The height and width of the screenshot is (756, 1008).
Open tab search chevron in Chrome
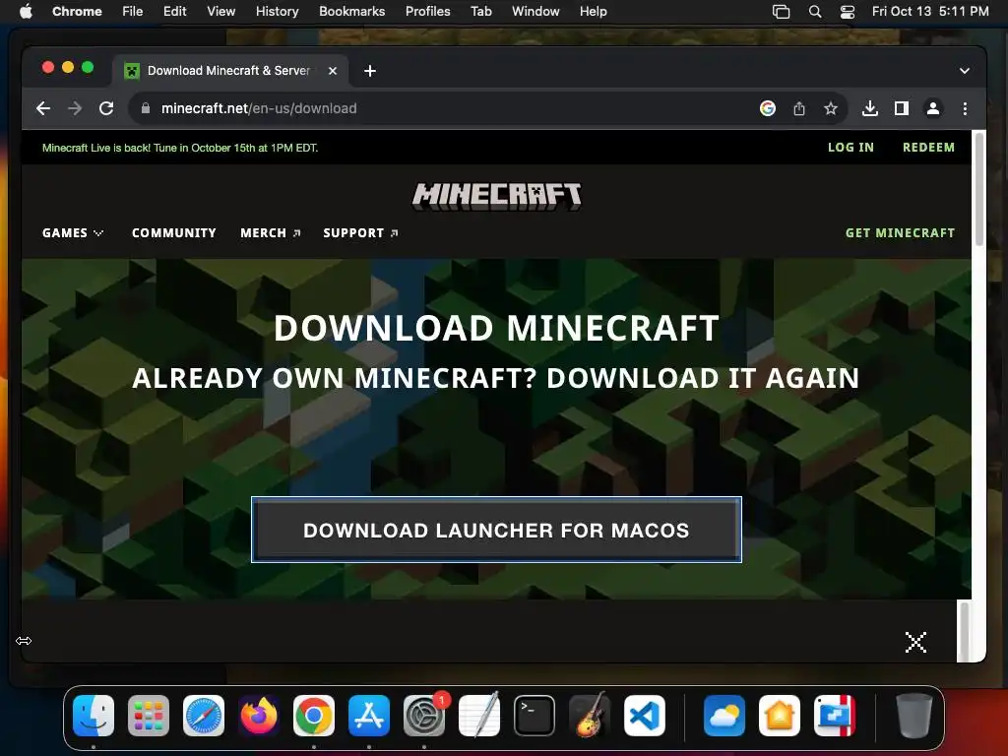[964, 71]
